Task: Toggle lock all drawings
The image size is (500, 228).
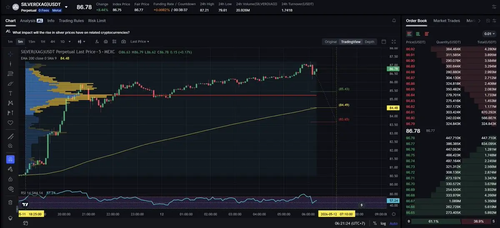Action: [x=10, y=179]
